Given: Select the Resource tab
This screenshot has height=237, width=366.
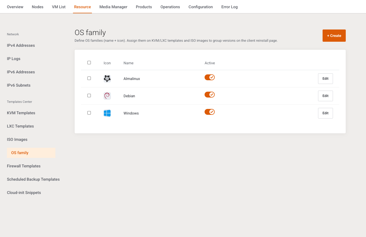Looking at the screenshot, I should [x=83, y=7].
